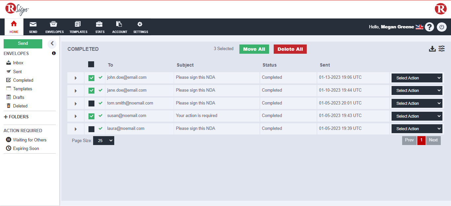Expand the Folders section in sidebar

(x=16, y=117)
